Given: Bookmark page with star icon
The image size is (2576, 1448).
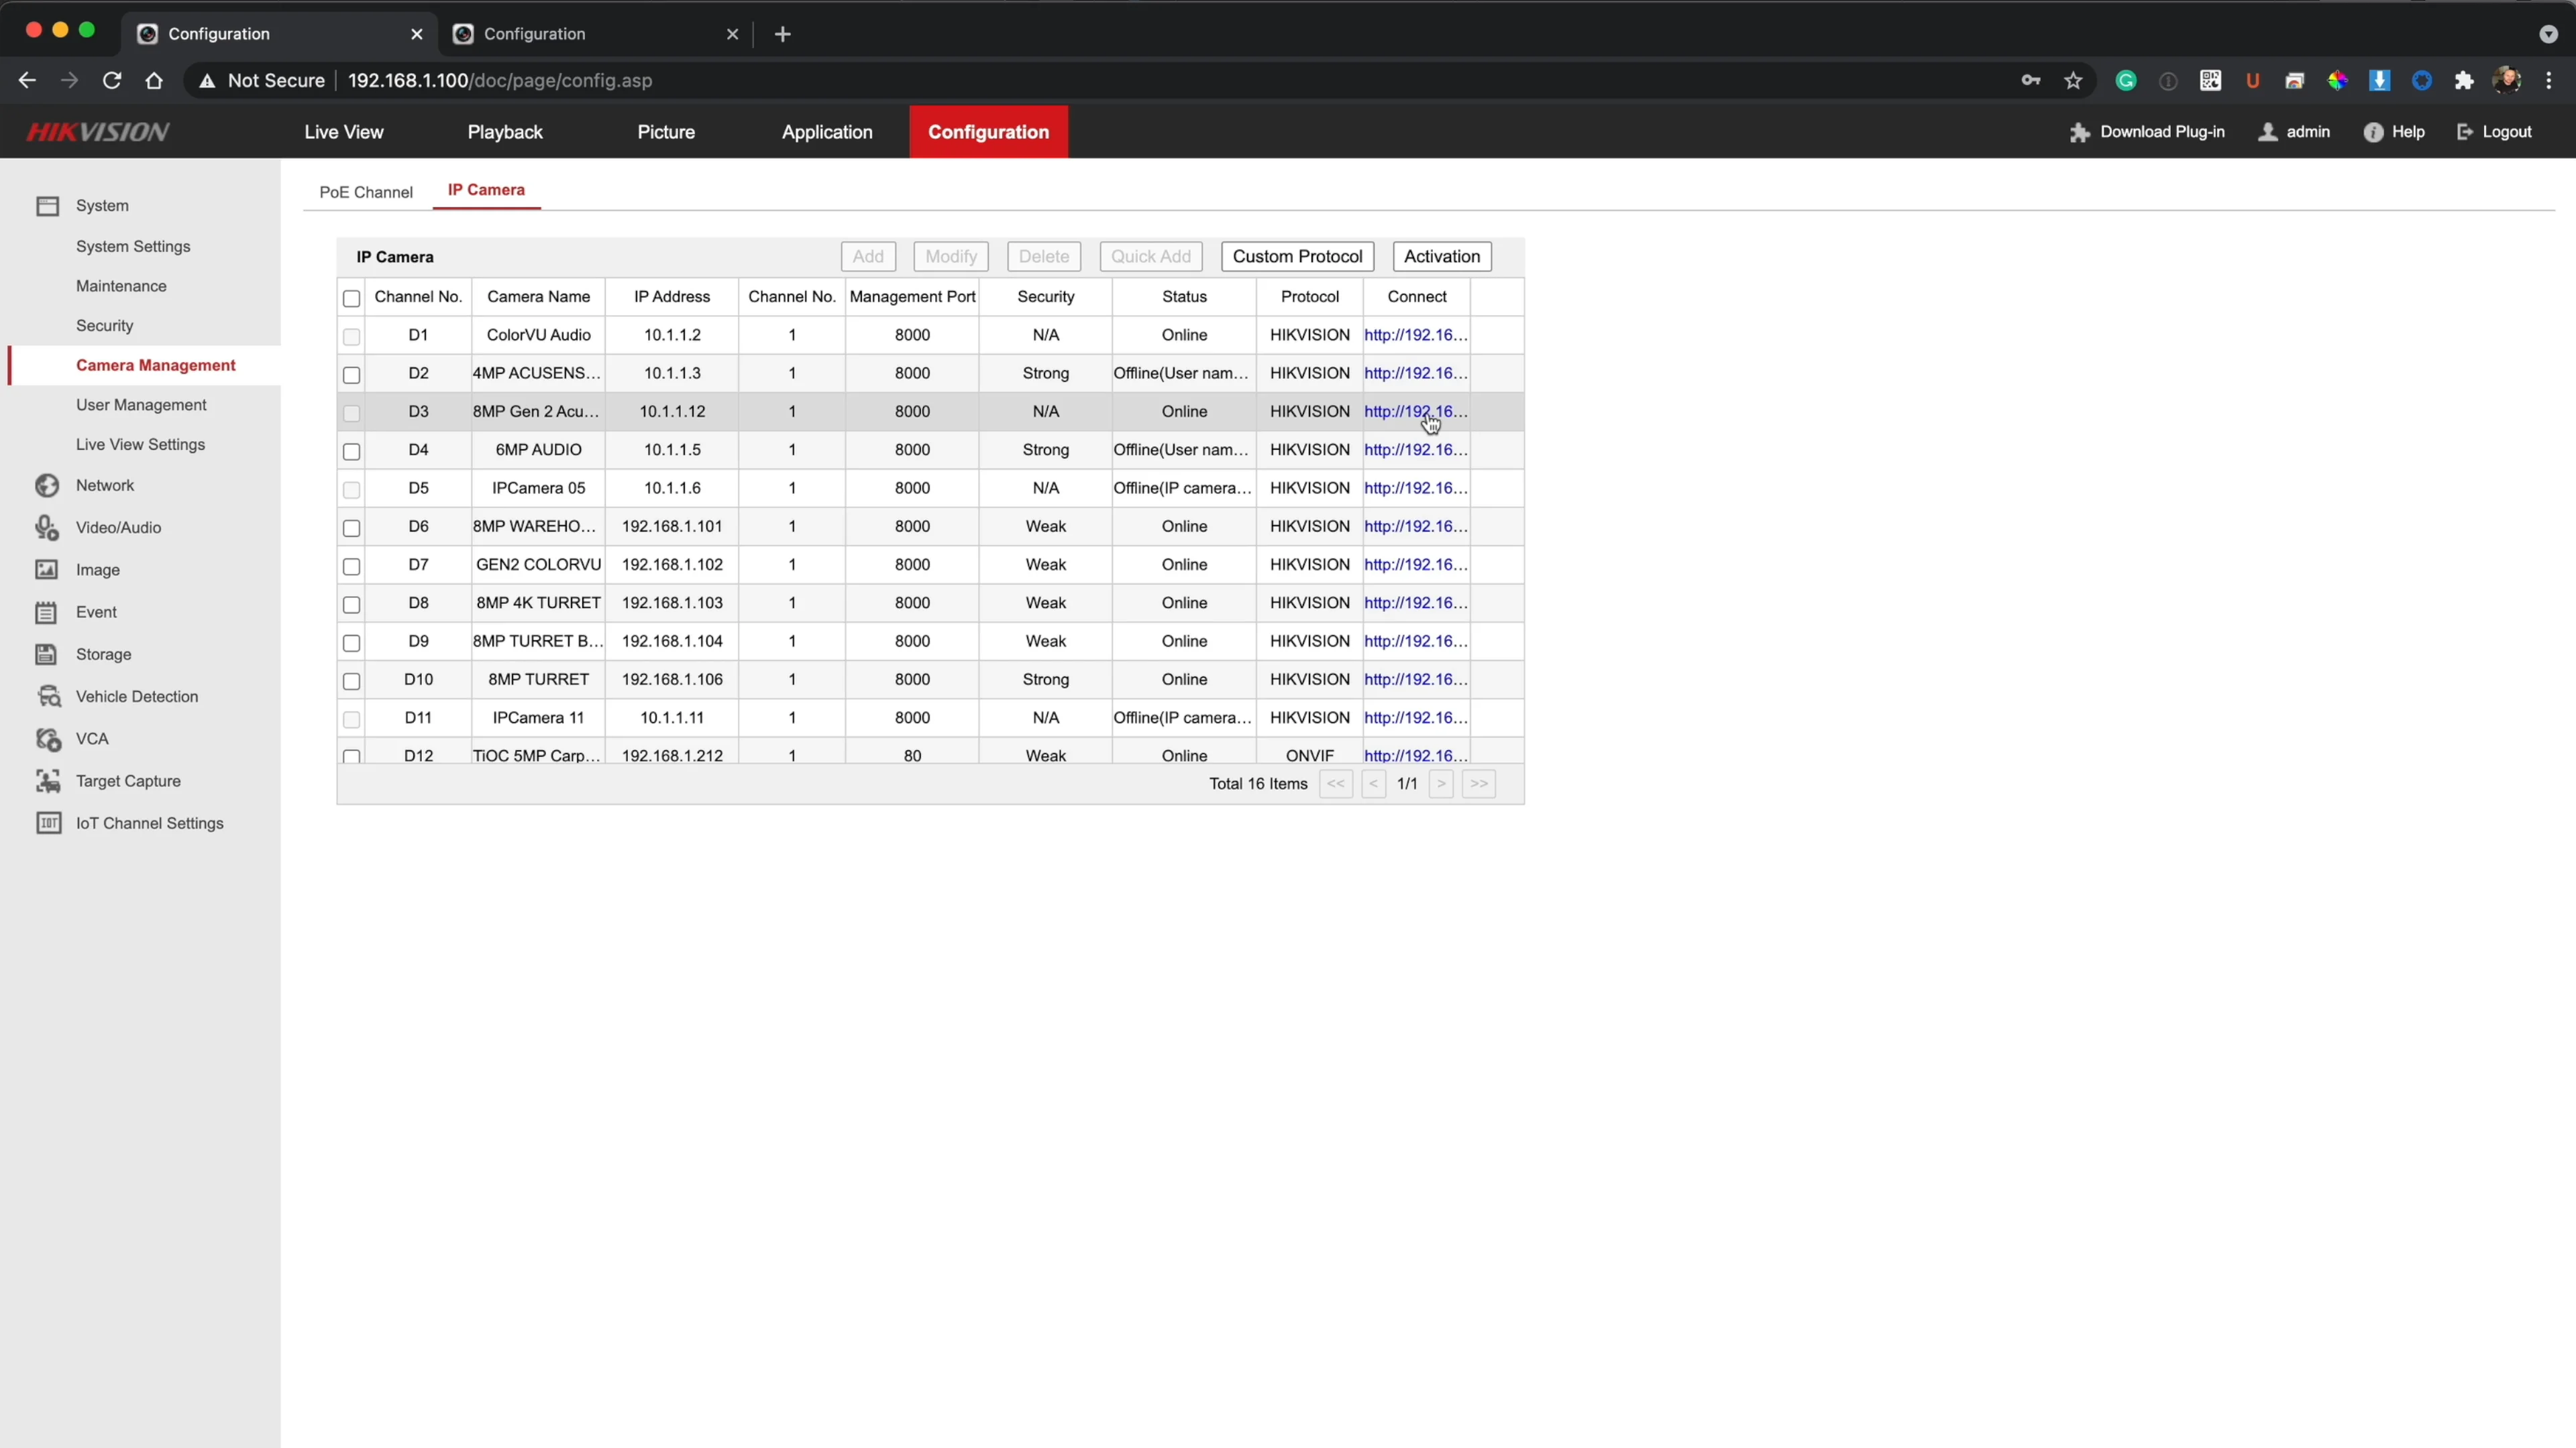Looking at the screenshot, I should (x=2073, y=81).
